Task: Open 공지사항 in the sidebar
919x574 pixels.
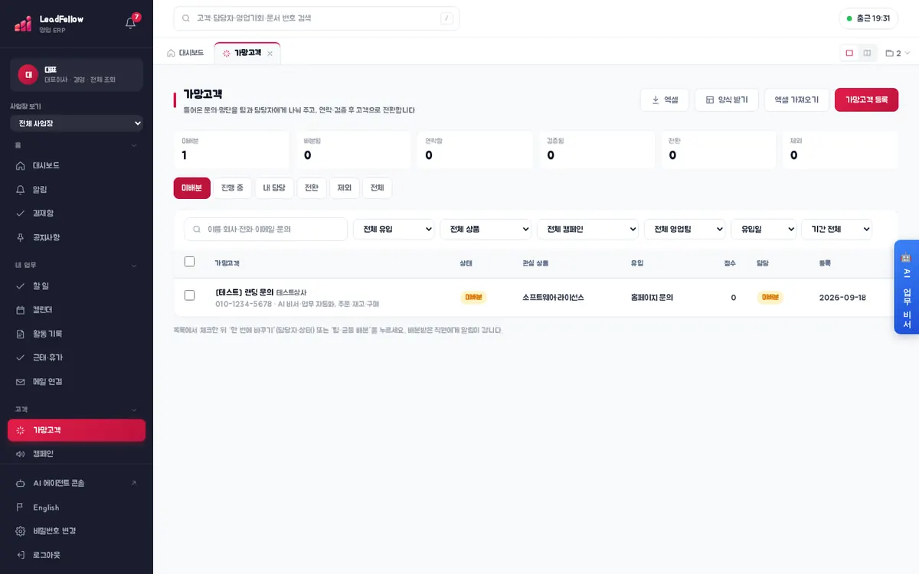Action: [77, 237]
